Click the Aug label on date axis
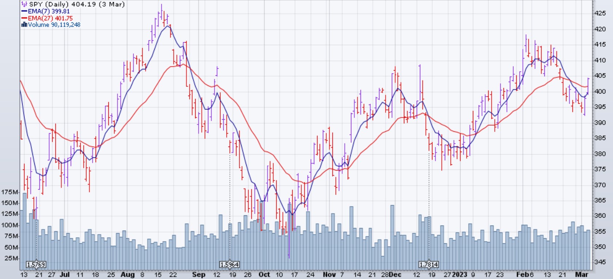This screenshot has height=279, width=613. 127,275
